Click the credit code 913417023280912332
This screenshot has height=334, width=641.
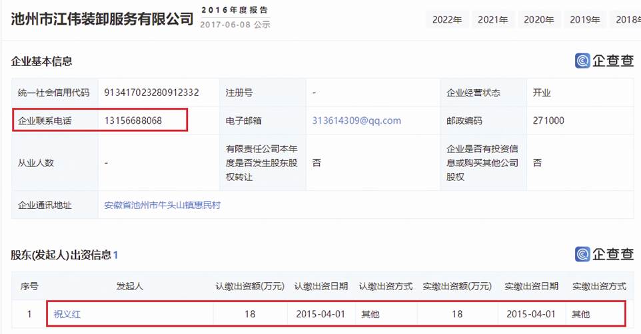[x=151, y=92]
